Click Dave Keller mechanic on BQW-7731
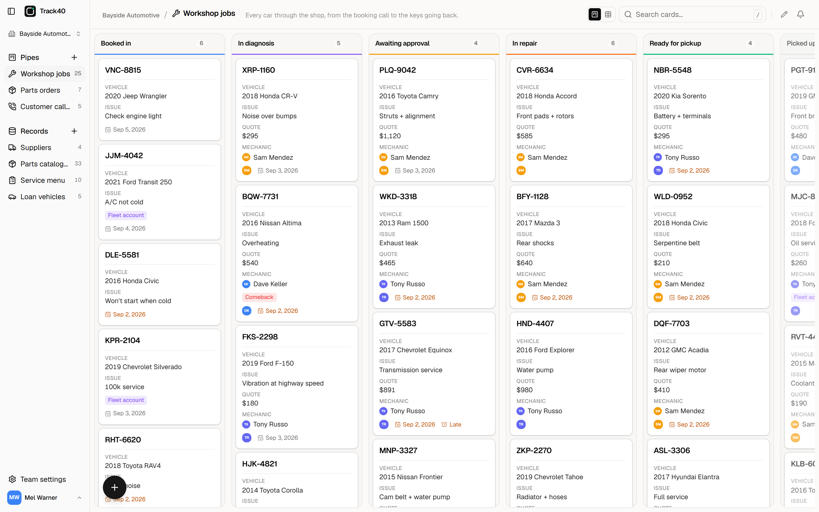819x512 pixels. coord(265,284)
